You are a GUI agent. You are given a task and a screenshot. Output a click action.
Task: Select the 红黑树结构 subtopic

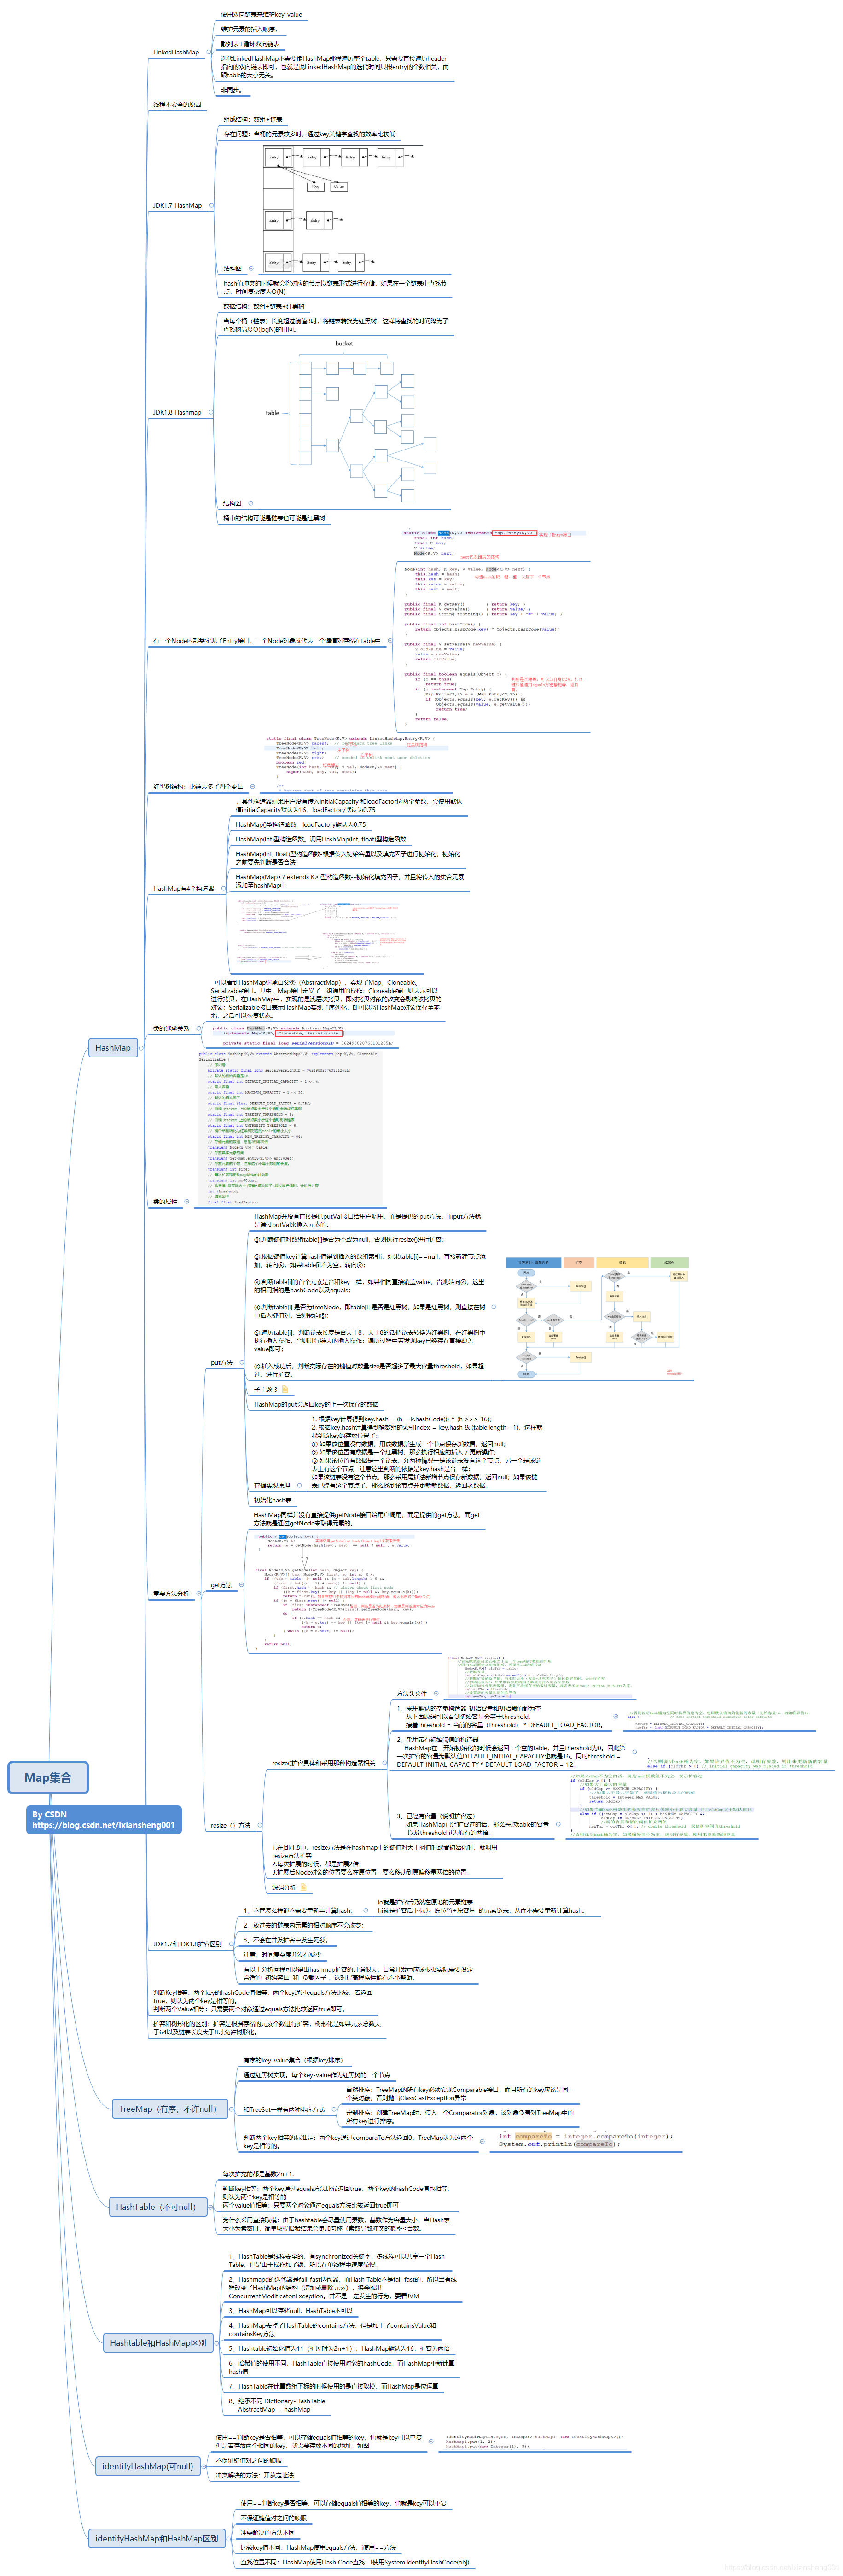(198, 787)
